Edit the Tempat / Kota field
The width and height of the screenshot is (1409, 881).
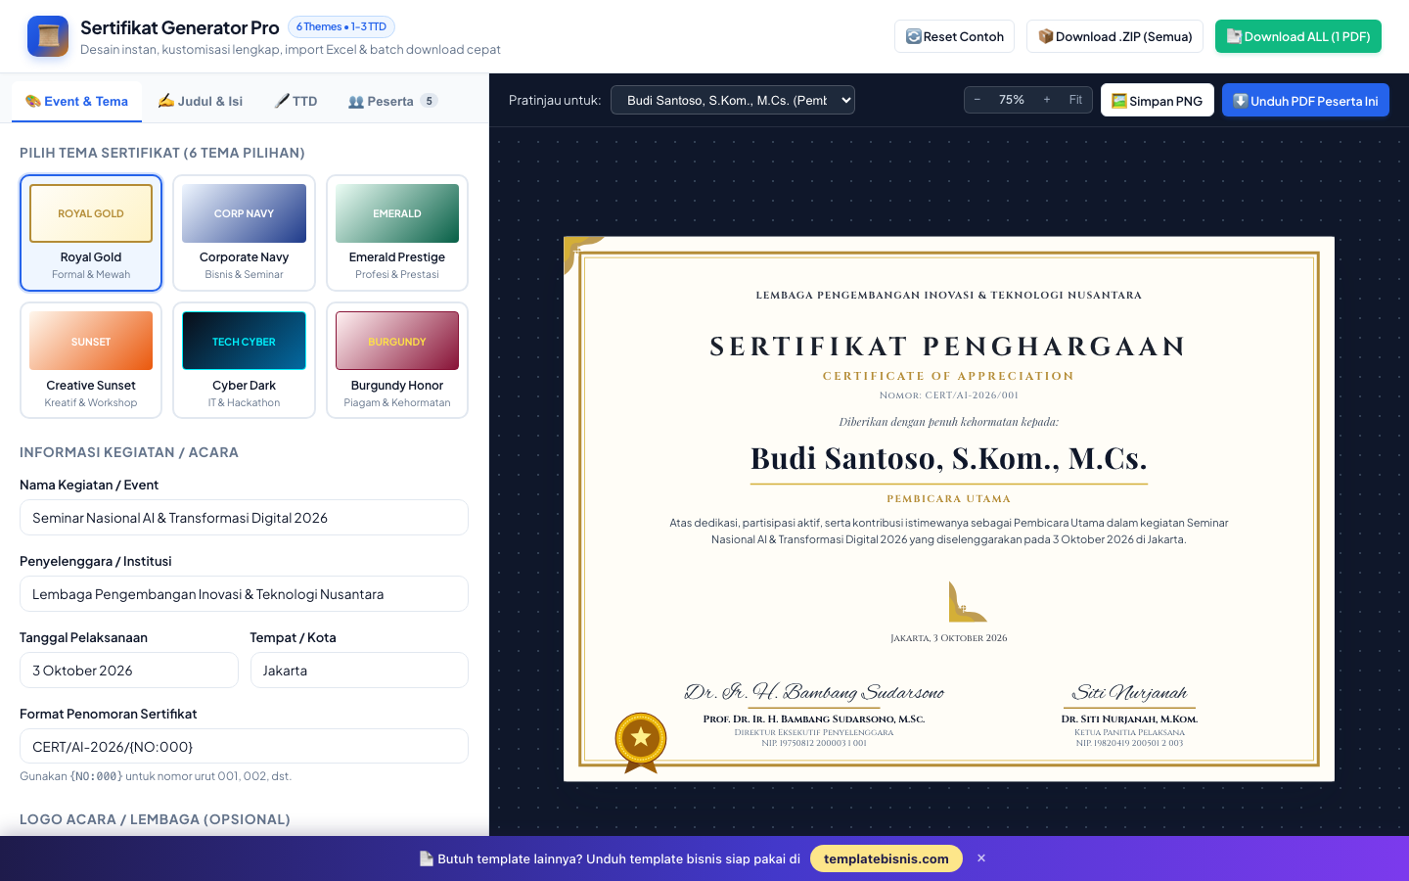click(359, 671)
